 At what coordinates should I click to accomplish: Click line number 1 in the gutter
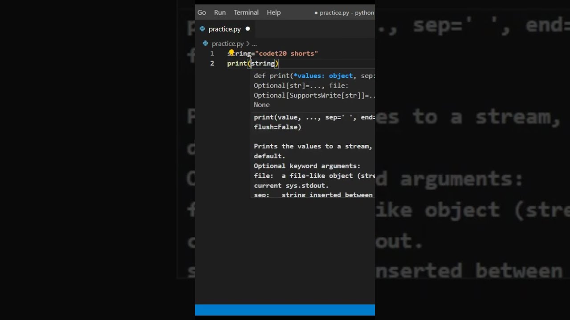pos(212,53)
